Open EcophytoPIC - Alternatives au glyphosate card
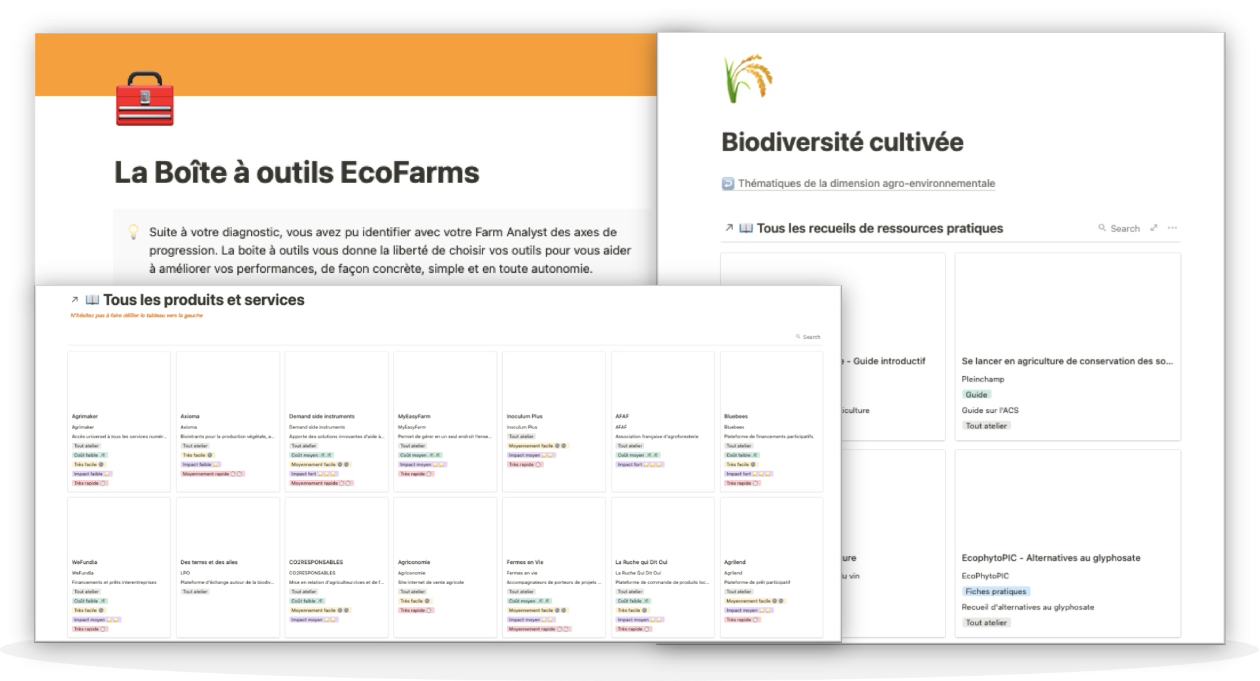The height and width of the screenshot is (681, 1260). pyautogui.click(x=1067, y=543)
